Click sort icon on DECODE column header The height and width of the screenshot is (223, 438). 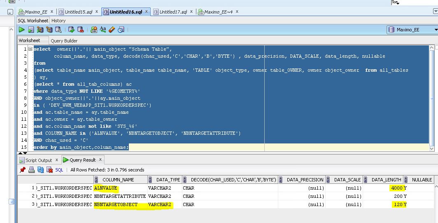pyautogui.click(x=185, y=180)
